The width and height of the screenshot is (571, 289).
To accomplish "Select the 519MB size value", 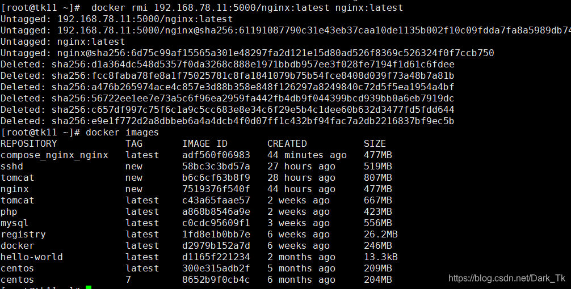I will (x=377, y=167).
